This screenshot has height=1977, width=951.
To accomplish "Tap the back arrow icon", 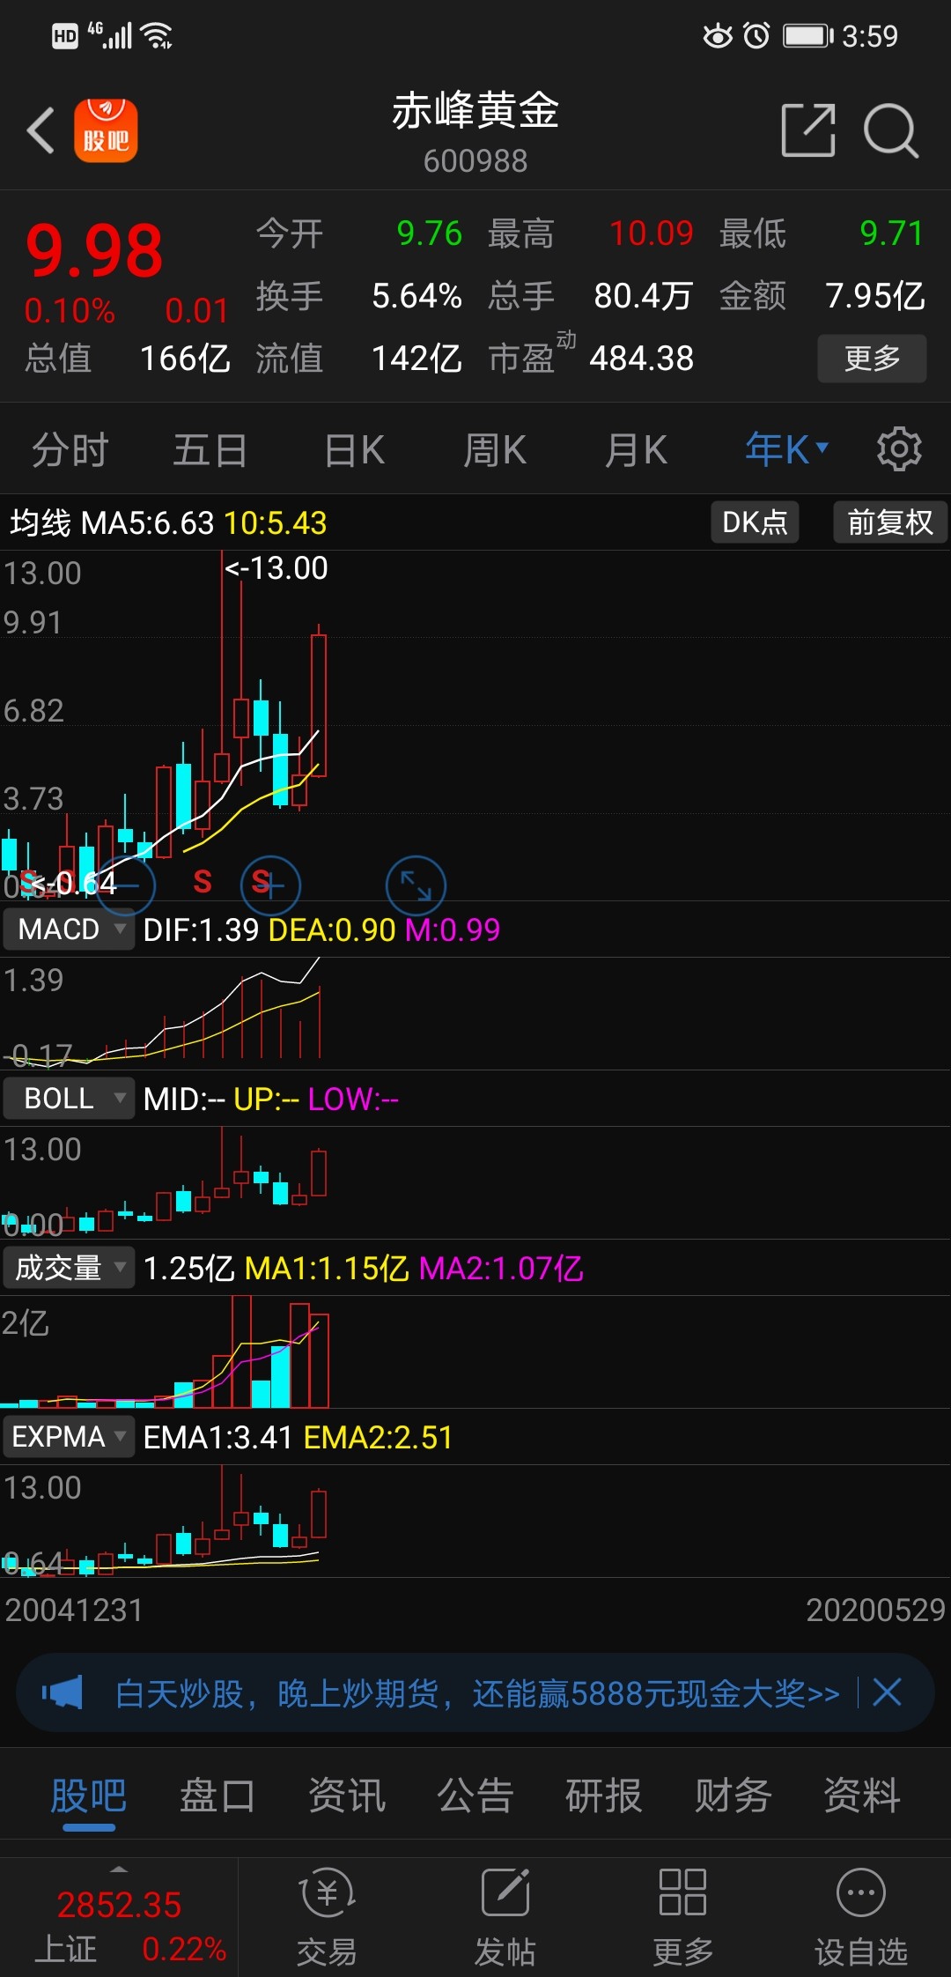I will (41, 130).
